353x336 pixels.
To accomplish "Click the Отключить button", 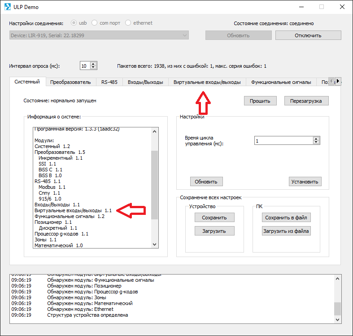I will [308, 35].
